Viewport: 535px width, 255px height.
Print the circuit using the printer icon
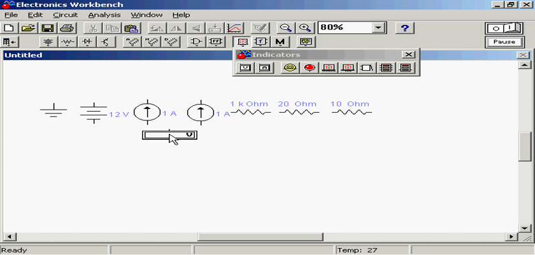[x=66, y=28]
